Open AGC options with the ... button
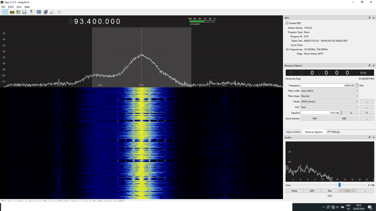Image resolution: width=376 pixels, height=211 pixels. pos(367,107)
